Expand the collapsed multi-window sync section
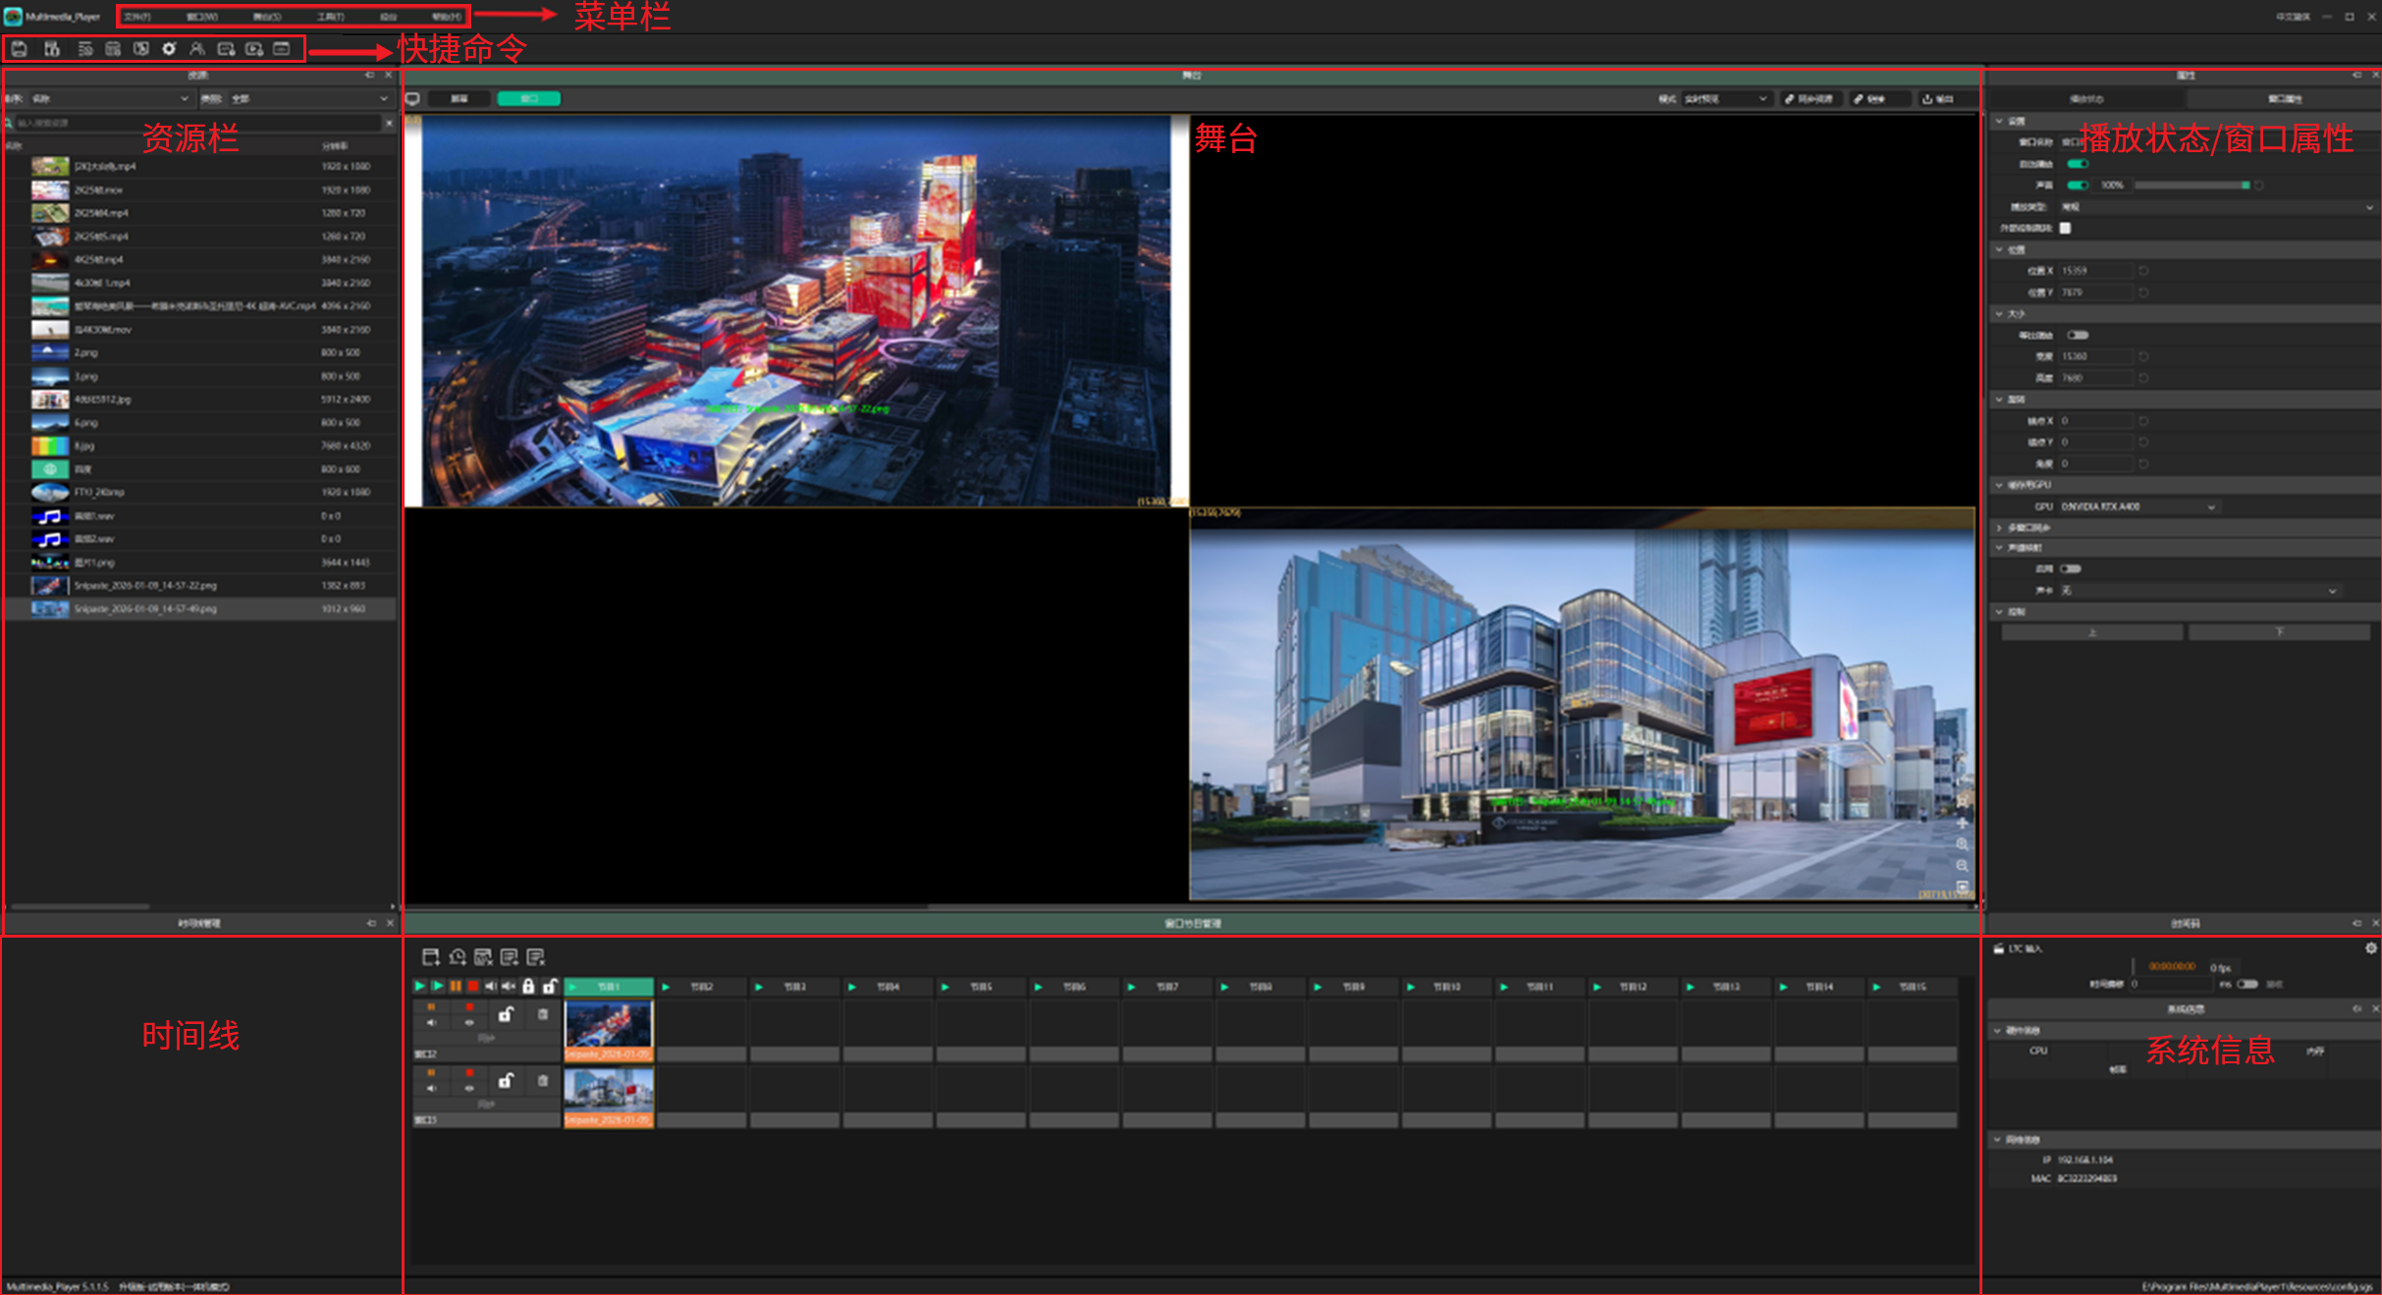2382x1295 pixels. [1999, 527]
